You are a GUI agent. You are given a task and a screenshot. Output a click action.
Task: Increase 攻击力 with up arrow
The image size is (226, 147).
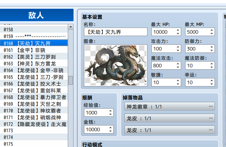(x=178, y=47)
